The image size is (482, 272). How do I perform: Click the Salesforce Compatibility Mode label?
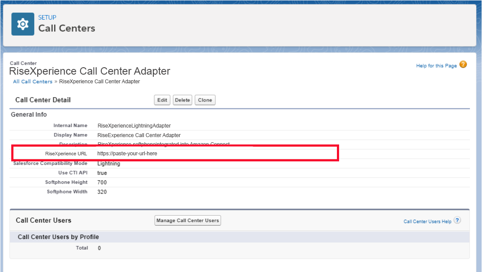tap(50, 163)
